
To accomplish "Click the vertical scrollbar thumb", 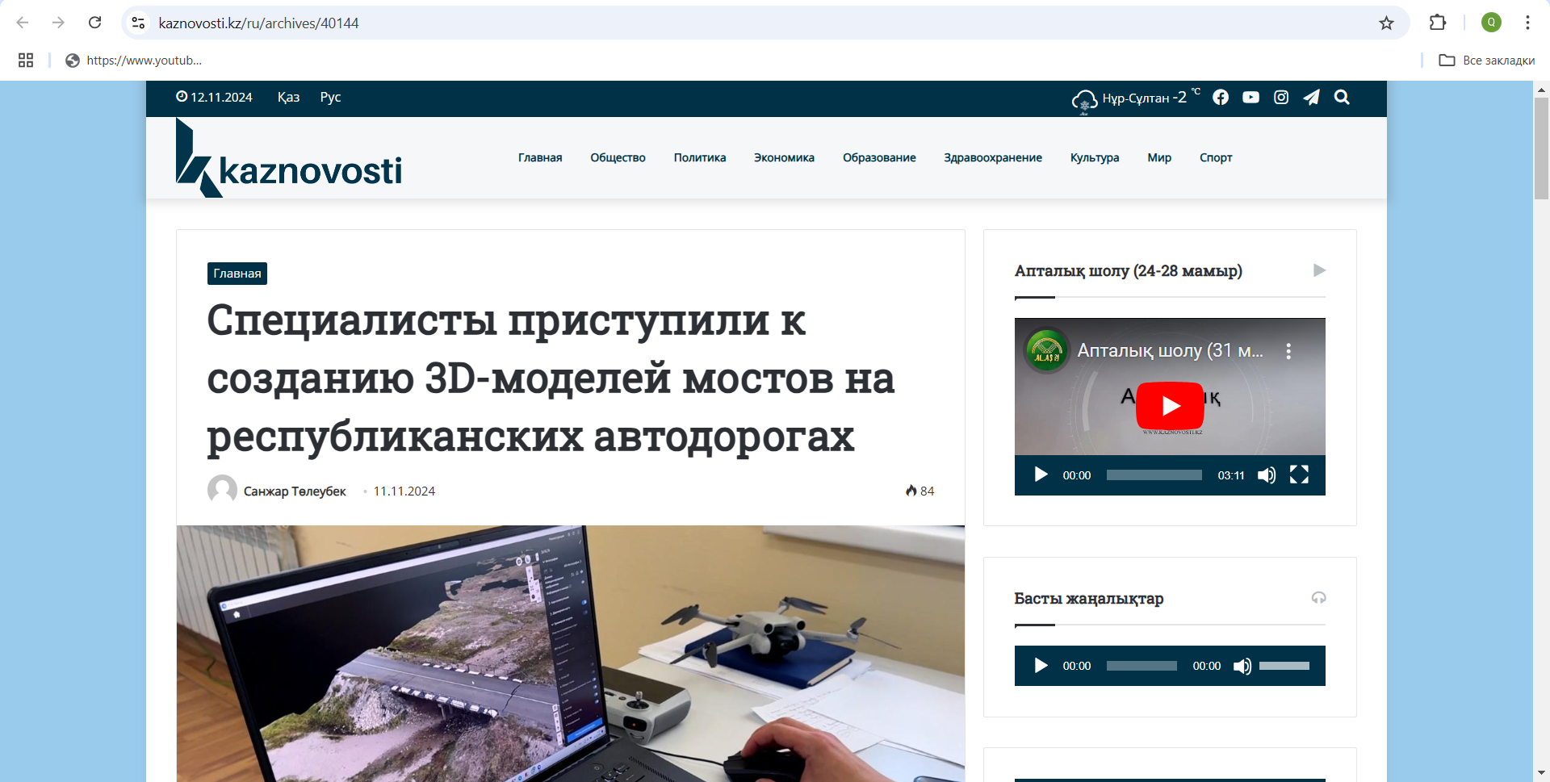I will (x=1541, y=148).
